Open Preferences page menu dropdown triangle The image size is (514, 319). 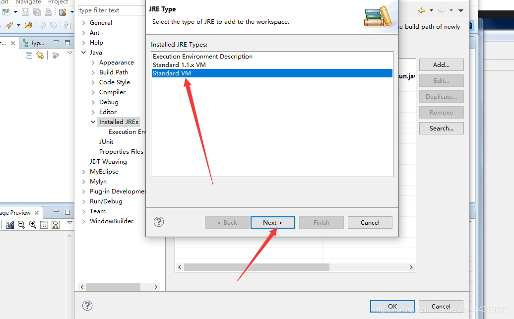[460, 10]
